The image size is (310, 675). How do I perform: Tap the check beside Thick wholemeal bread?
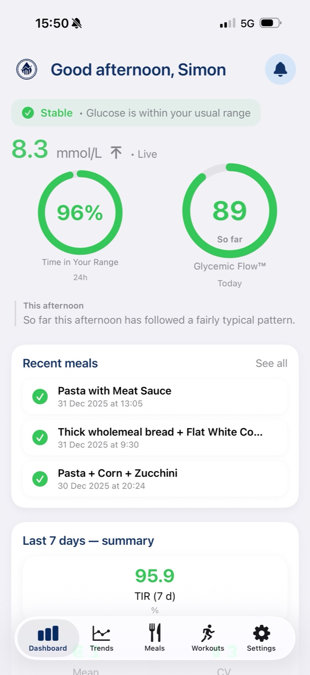(40, 438)
